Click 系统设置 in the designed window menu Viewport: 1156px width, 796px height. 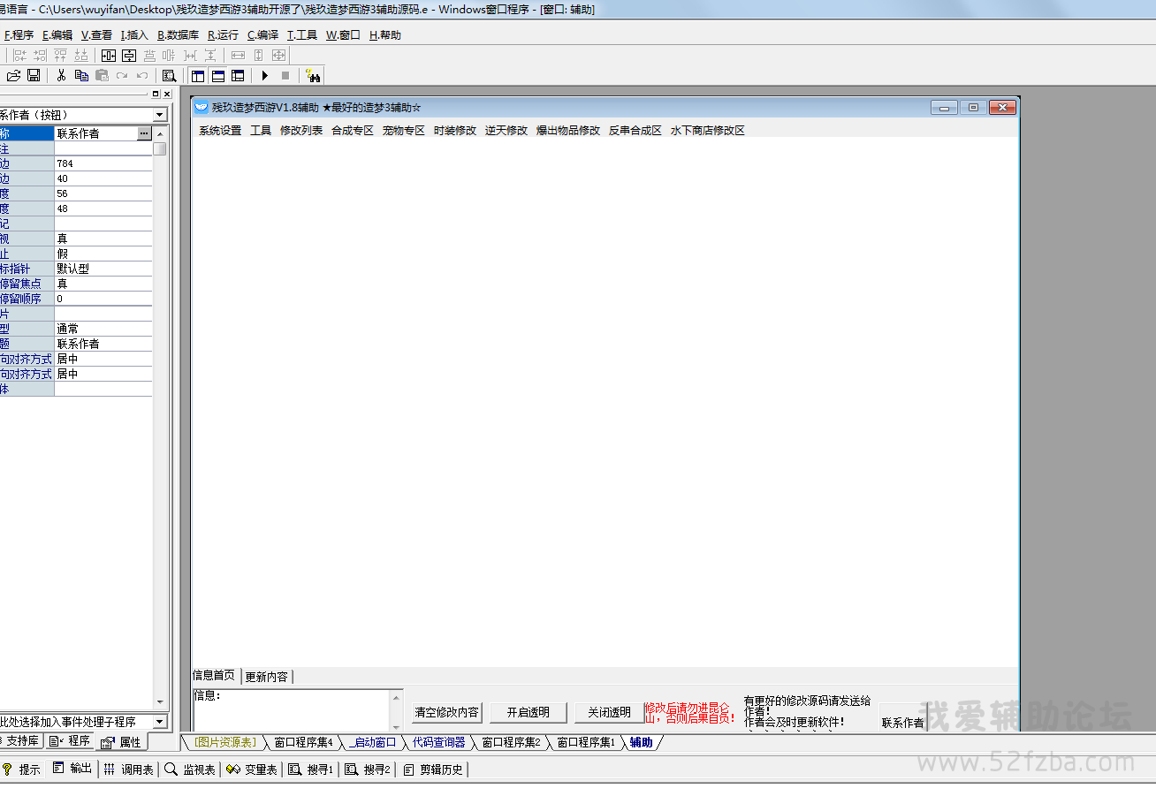coord(220,131)
